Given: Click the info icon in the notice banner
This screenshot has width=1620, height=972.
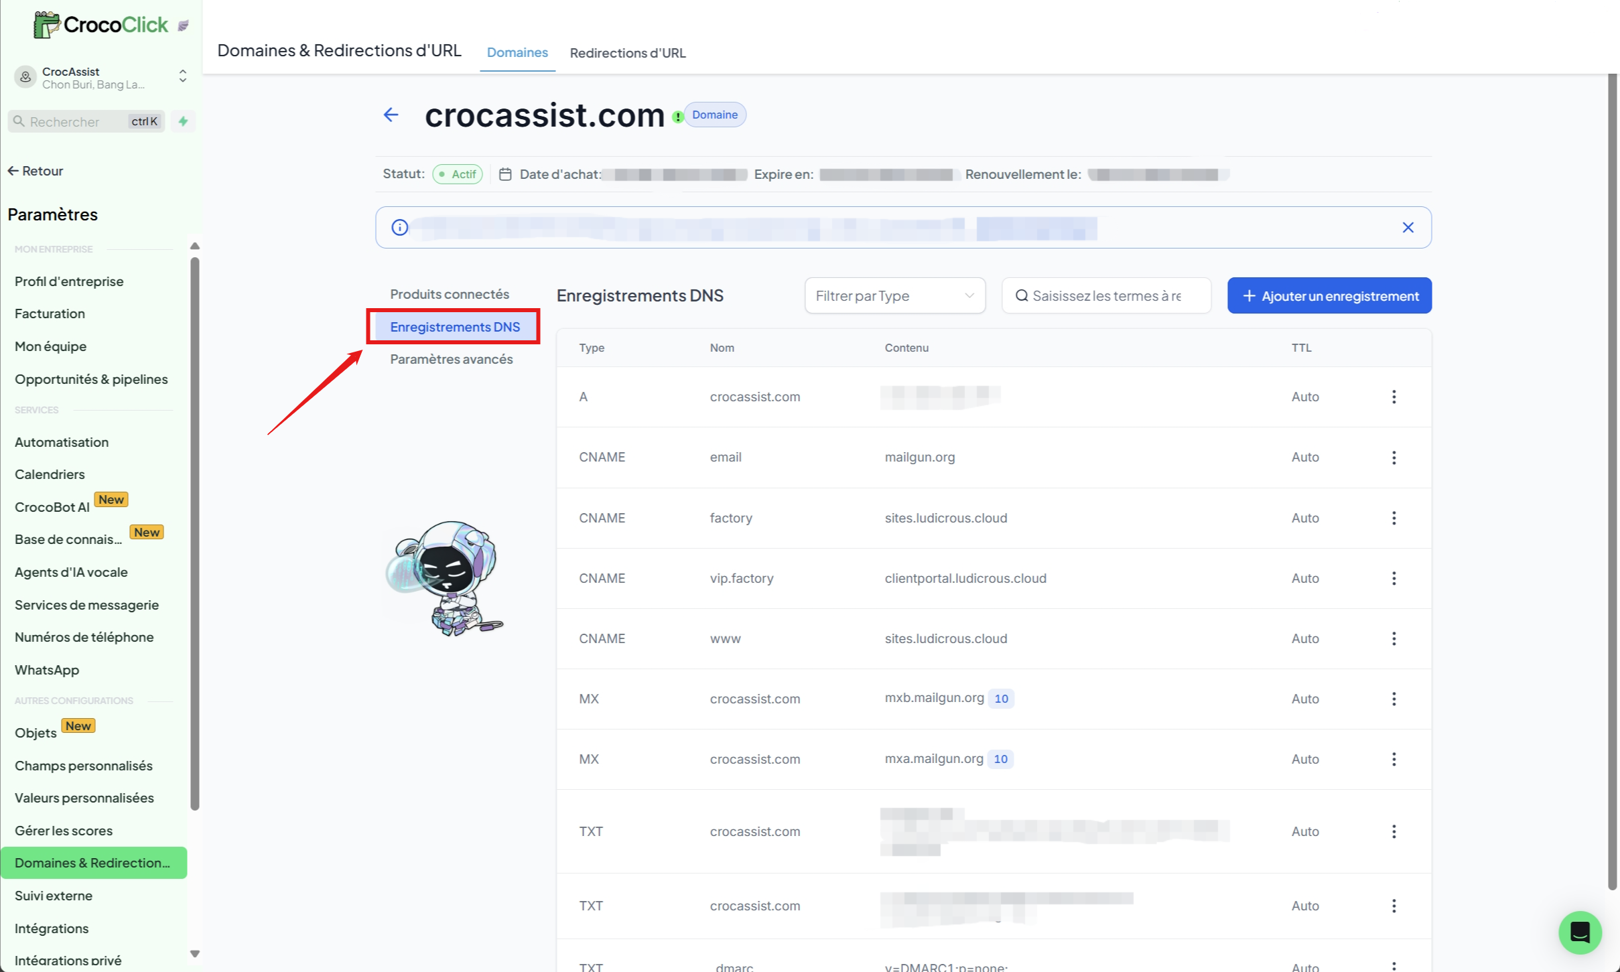Looking at the screenshot, I should [x=399, y=228].
